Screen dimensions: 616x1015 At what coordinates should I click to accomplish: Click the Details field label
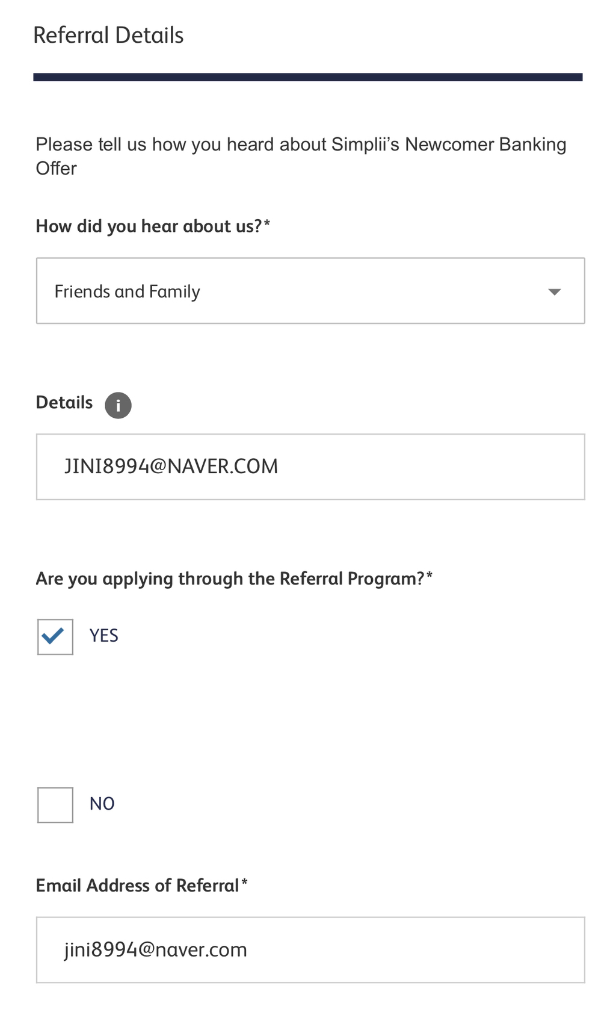tap(64, 403)
